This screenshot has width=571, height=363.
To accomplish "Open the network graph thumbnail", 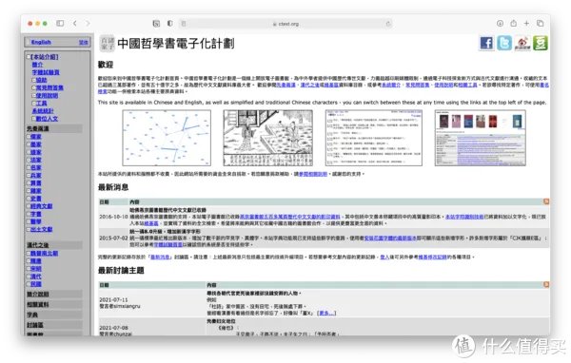I will click(167, 138).
